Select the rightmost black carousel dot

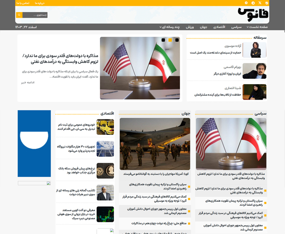click(x=177, y=40)
